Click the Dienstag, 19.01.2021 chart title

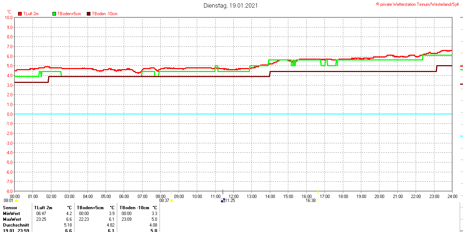coord(230,5)
